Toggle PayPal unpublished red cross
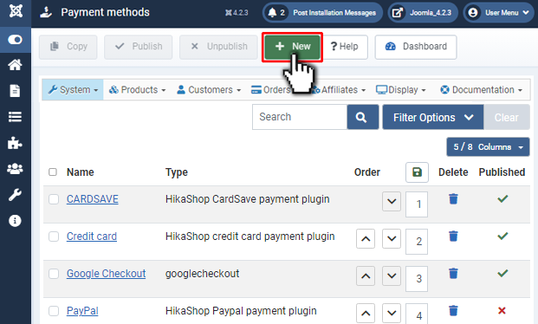 pos(502,311)
